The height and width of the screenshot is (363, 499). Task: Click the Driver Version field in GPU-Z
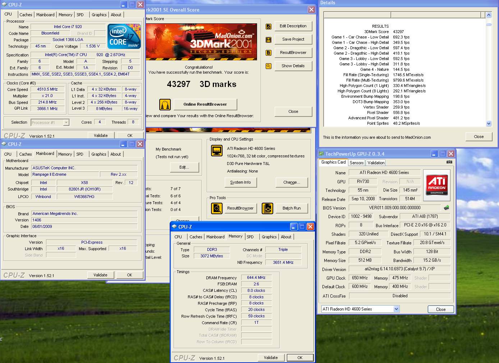[400, 269]
